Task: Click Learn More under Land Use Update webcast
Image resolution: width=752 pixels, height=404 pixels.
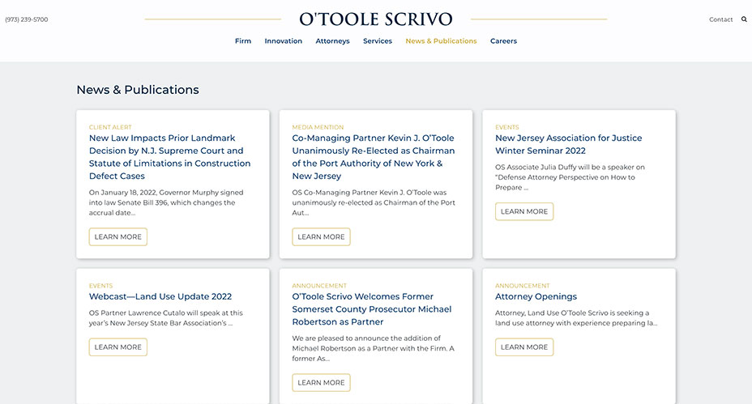Action: [x=118, y=347]
